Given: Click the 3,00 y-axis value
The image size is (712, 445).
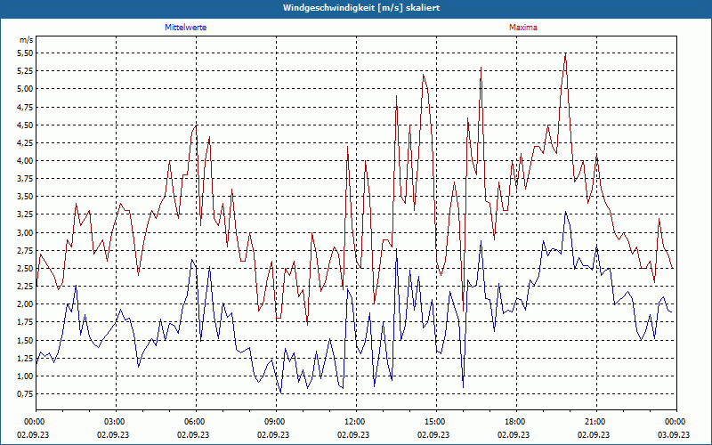Looking at the screenshot, I should pos(27,232).
